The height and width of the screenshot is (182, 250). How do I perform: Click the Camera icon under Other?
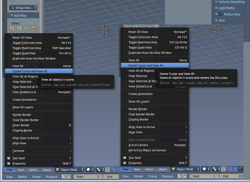pyautogui.click(x=34, y=28)
